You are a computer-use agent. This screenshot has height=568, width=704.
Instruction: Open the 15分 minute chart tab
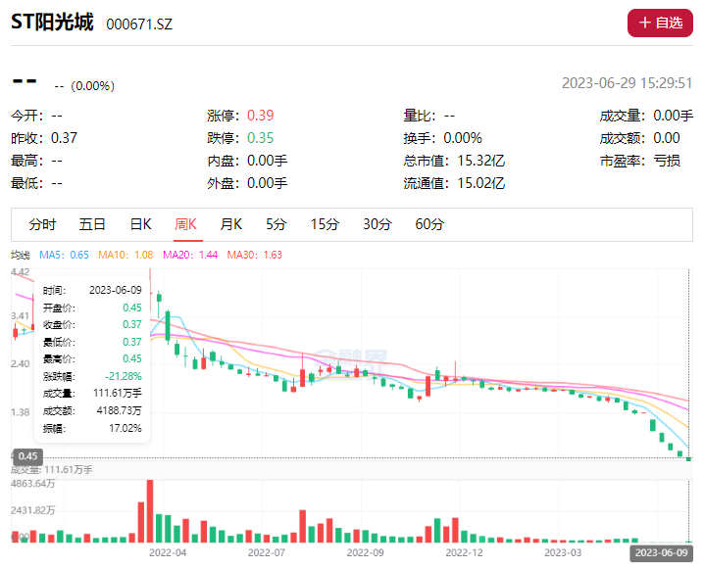click(325, 224)
